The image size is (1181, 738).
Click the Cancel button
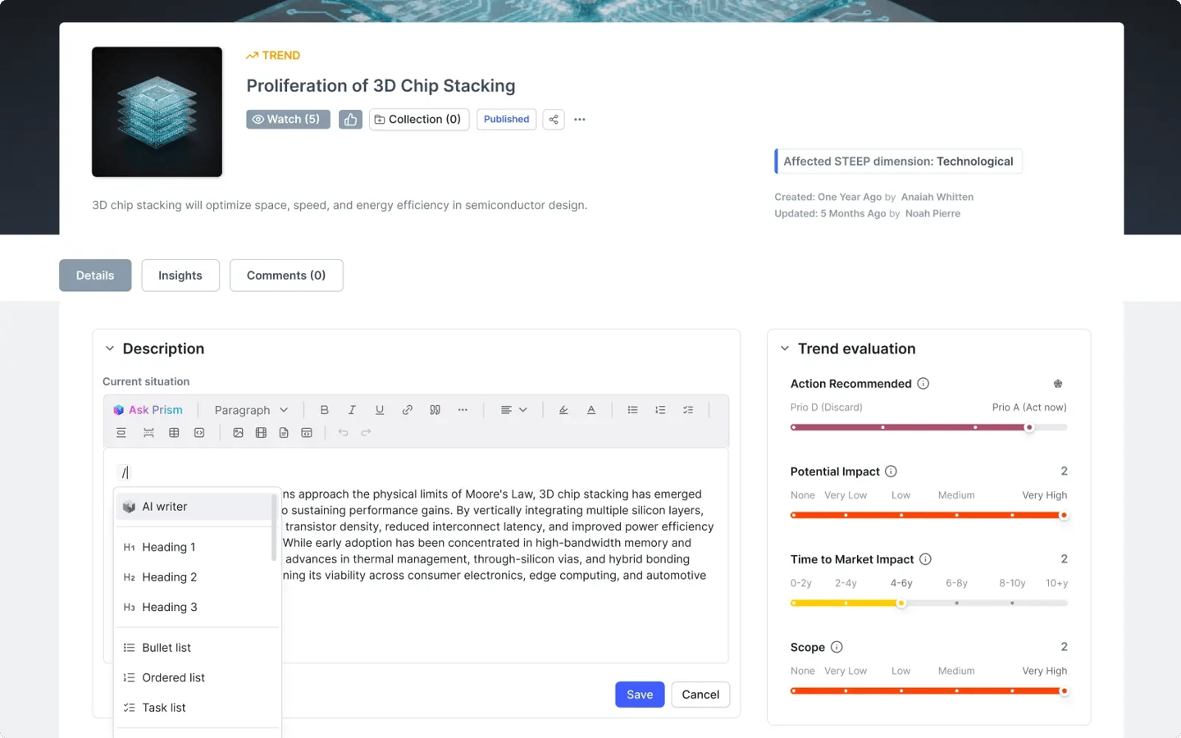click(700, 695)
